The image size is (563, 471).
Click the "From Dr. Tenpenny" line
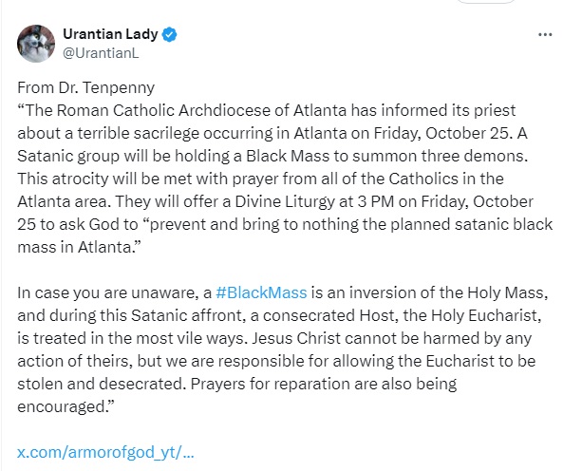tap(85, 87)
